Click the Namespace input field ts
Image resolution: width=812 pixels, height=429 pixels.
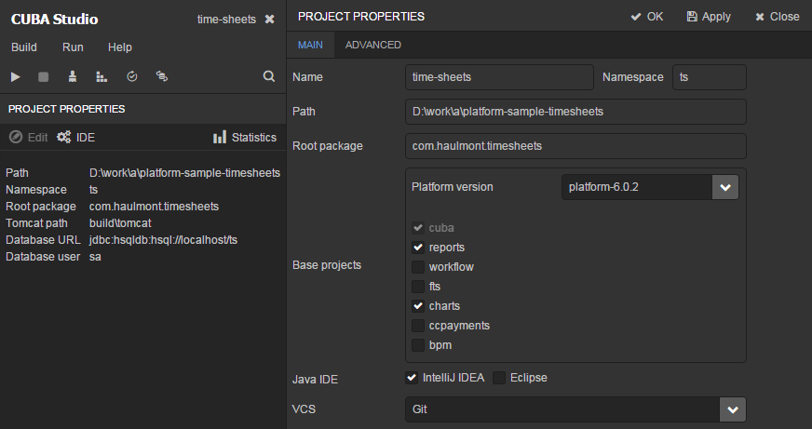710,77
